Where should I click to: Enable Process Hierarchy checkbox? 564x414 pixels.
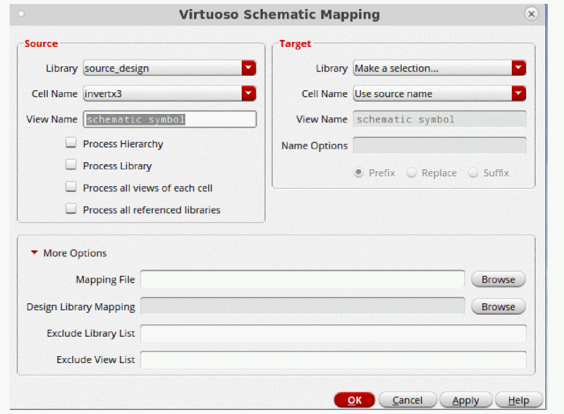72,144
